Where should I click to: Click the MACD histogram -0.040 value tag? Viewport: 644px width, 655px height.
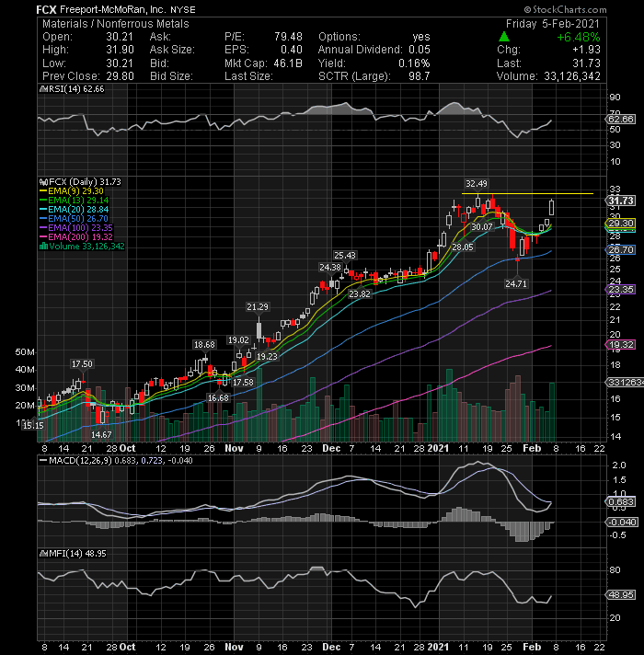point(621,523)
